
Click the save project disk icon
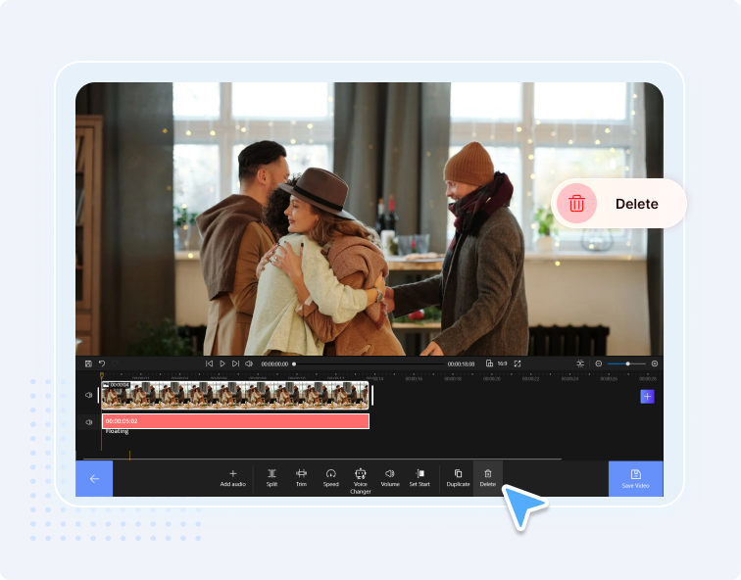[x=88, y=363]
